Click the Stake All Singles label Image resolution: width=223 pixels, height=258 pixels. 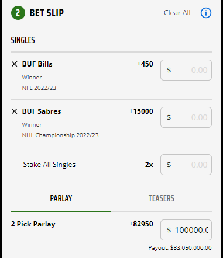point(49,165)
